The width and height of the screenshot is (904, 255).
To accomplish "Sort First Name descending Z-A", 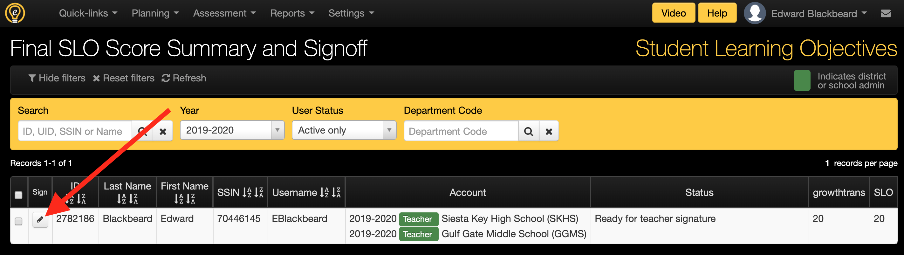I will click(190, 199).
